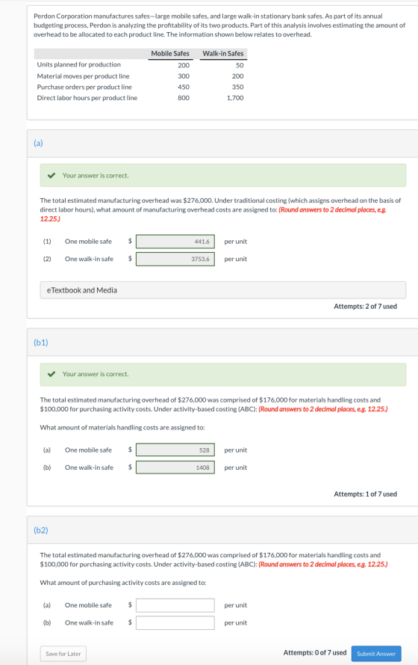
Task: Click the 'Attempts: 2 of 7 used' text
Action: (365, 306)
